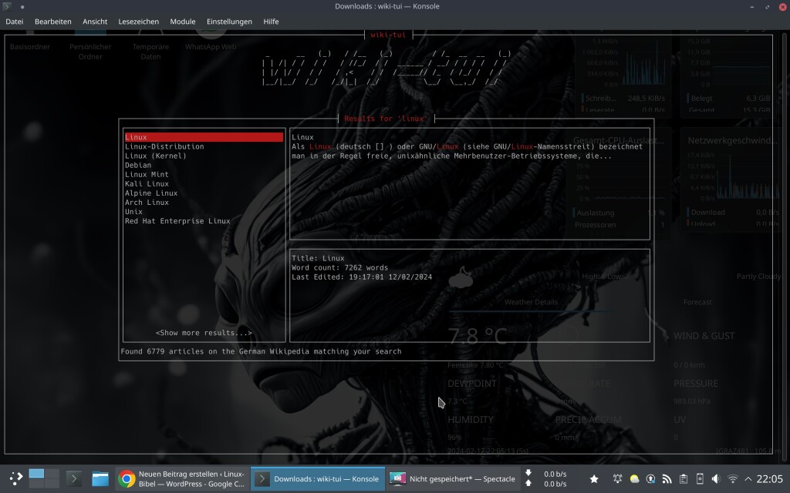790x493 pixels.
Task: Open the Ansicht menu
Action: coord(95,22)
